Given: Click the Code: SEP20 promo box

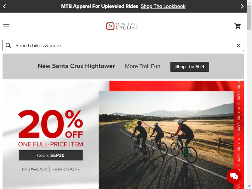Looking at the screenshot, I should point(51,155).
